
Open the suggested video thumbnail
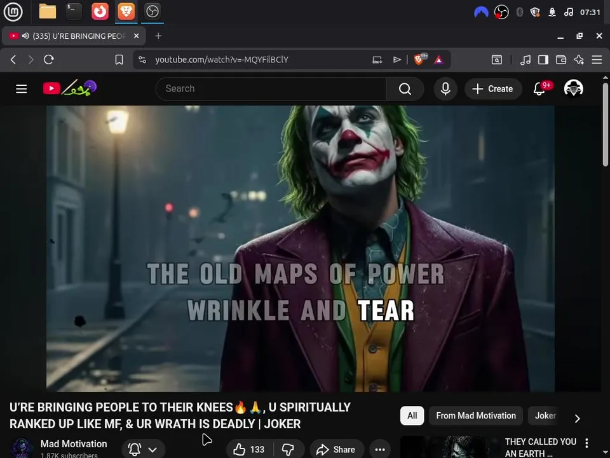click(450, 447)
